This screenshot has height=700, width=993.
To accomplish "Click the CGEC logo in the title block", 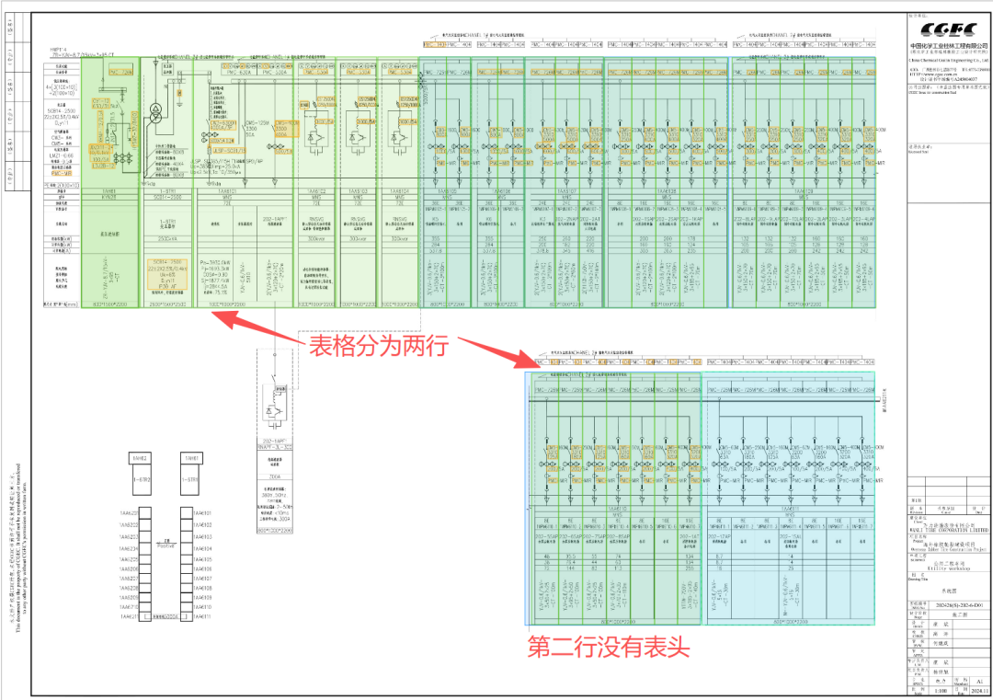I will (948, 29).
